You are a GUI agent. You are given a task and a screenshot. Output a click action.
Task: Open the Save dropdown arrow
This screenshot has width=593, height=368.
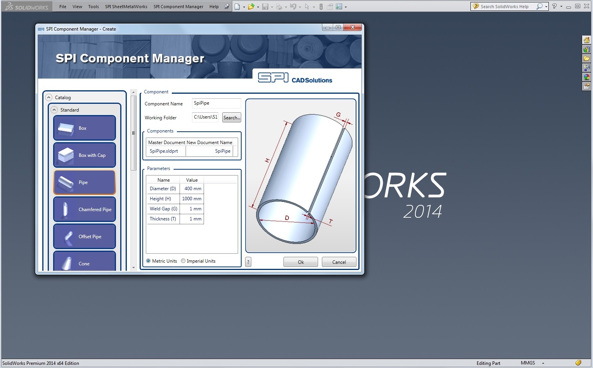pos(272,7)
